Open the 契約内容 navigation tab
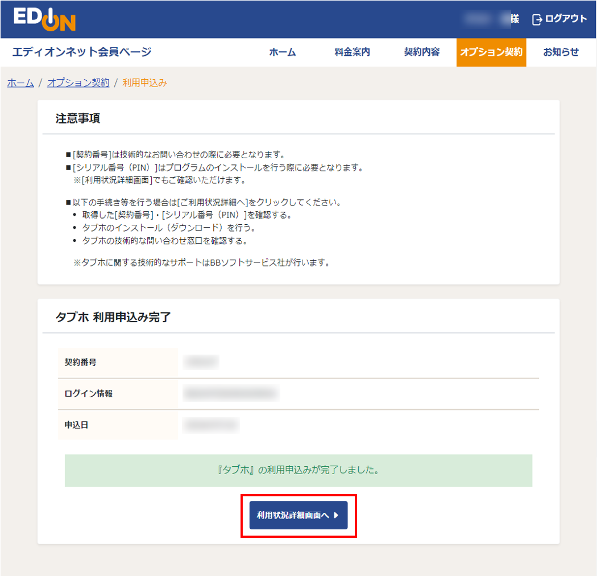Screen dimensions: 597x576 [x=421, y=52]
